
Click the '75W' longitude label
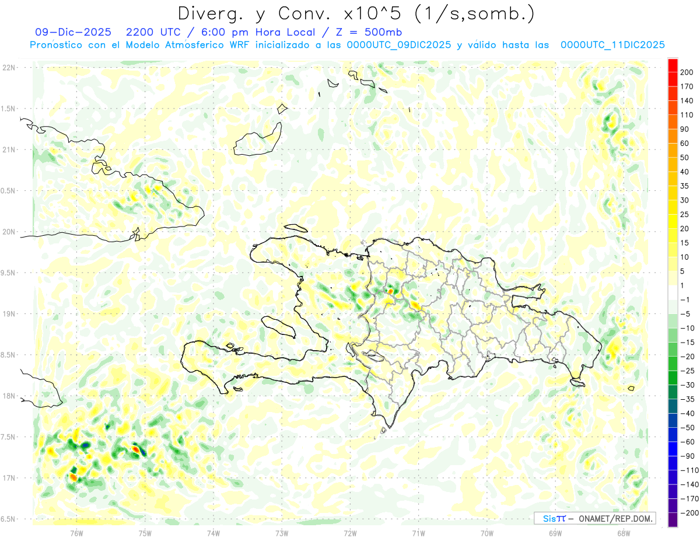tap(145, 533)
